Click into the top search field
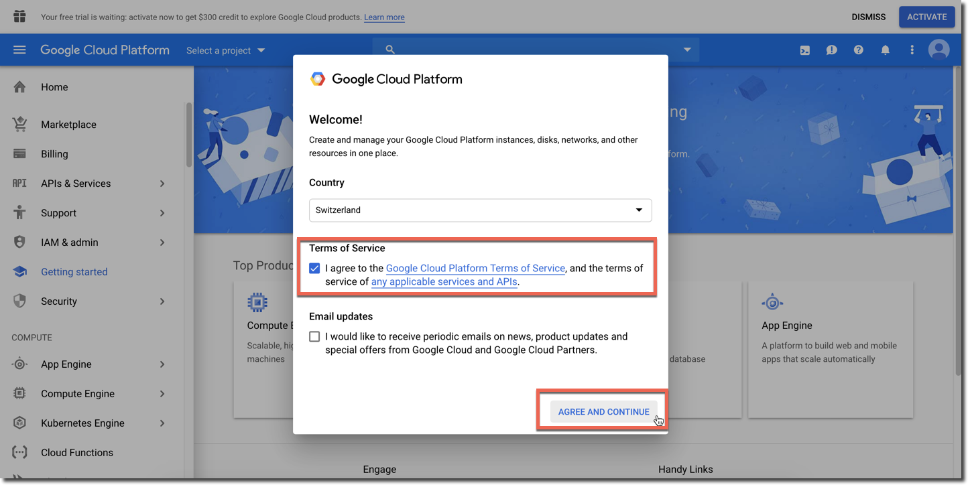 pyautogui.click(x=536, y=50)
